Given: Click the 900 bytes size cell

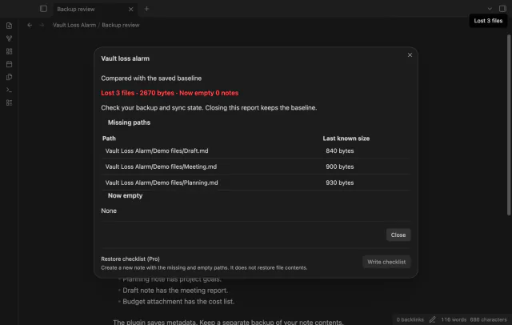Looking at the screenshot, I should click(339, 167).
